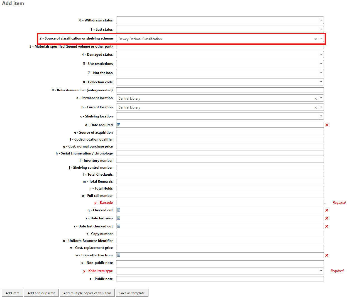Focus the Source of acquisition field

pos(220,132)
